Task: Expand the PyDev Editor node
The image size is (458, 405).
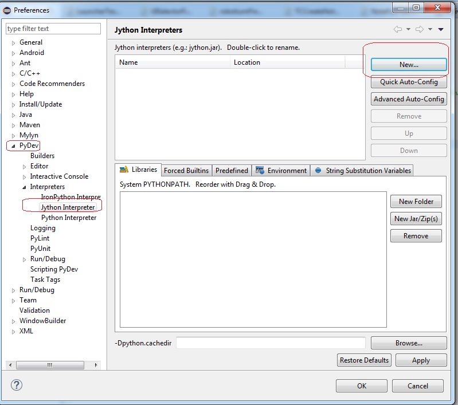Action: pyautogui.click(x=24, y=167)
